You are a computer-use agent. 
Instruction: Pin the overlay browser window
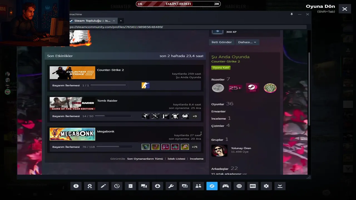(291, 14)
